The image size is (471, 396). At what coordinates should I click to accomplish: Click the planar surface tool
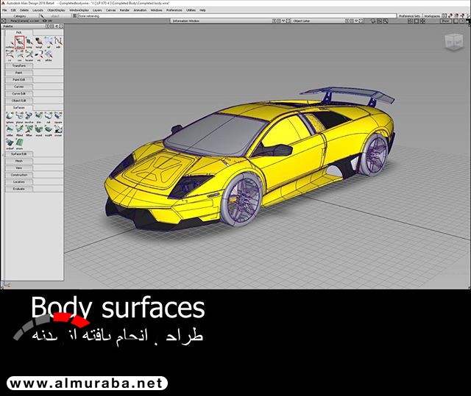click(x=20, y=116)
